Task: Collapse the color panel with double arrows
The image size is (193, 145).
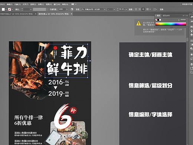Action: (x=184, y=16)
